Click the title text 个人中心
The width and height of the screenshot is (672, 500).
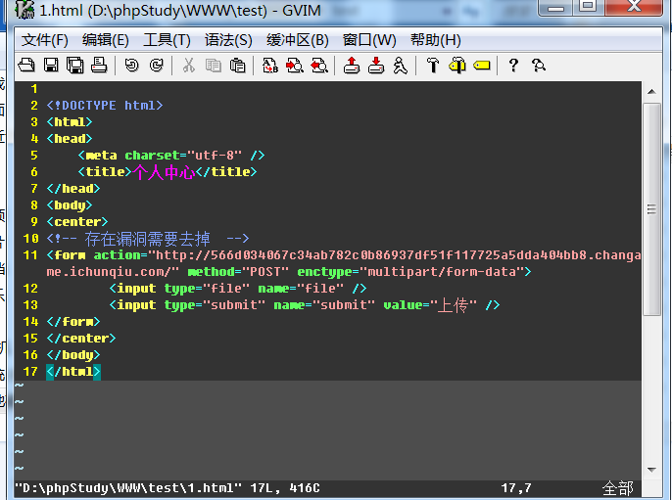pos(164,172)
